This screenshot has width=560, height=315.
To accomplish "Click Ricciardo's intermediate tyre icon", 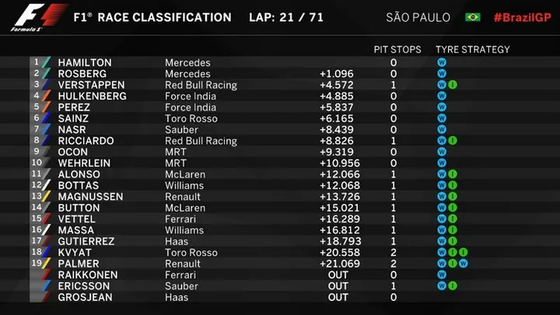I will [453, 141].
